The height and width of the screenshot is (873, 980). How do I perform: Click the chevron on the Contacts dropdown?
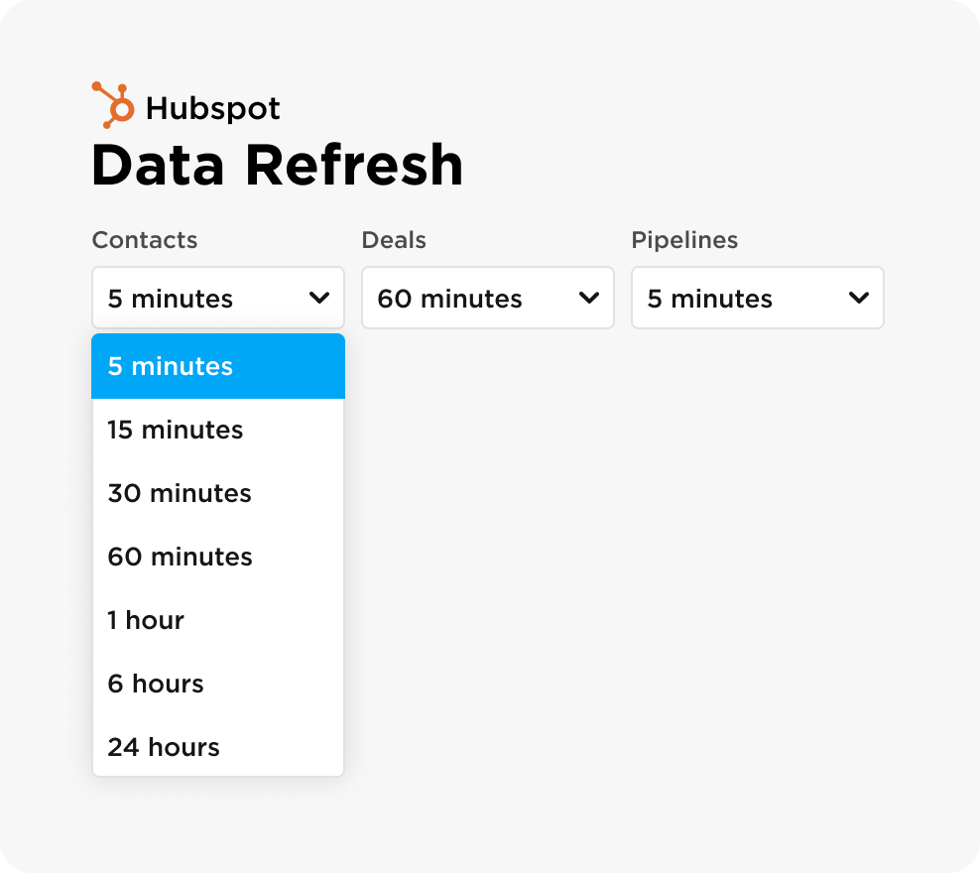(319, 298)
